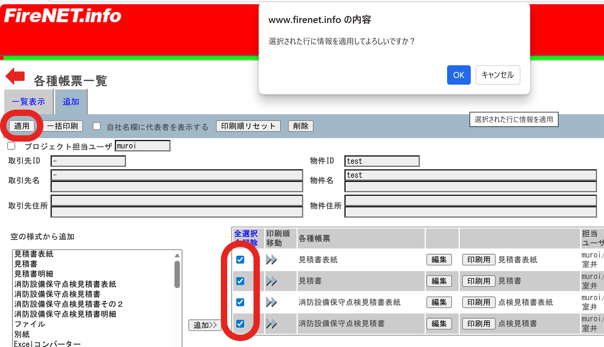Click the red back arrow to go back
The height and width of the screenshot is (347, 604).
15,76
